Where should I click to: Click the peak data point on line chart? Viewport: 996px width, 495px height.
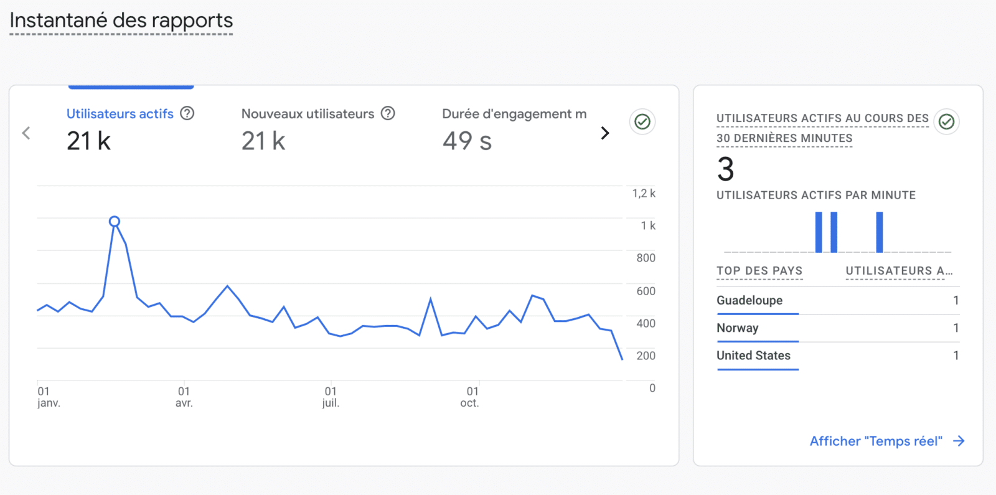(115, 221)
